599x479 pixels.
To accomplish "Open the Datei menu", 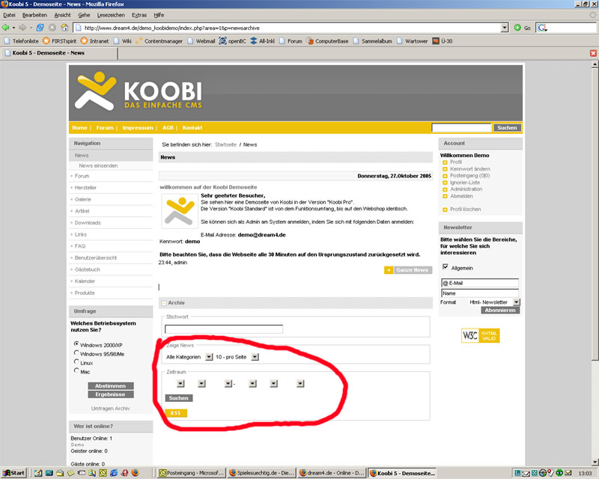I will coord(9,15).
